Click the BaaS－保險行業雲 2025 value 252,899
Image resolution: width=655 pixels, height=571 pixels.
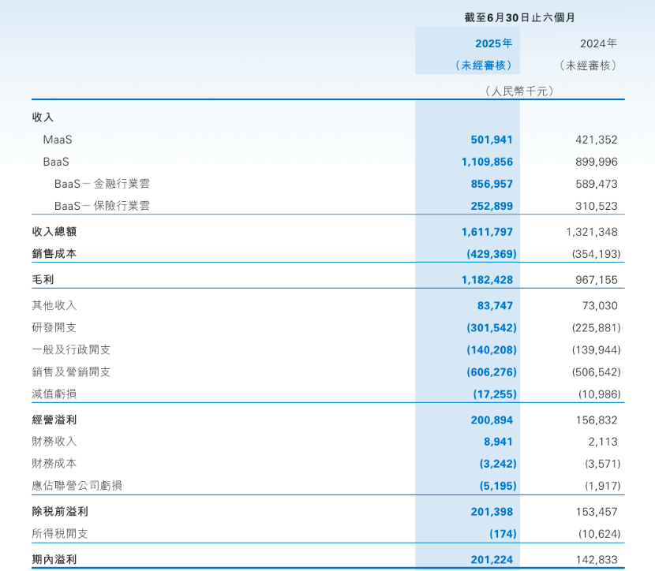point(492,206)
